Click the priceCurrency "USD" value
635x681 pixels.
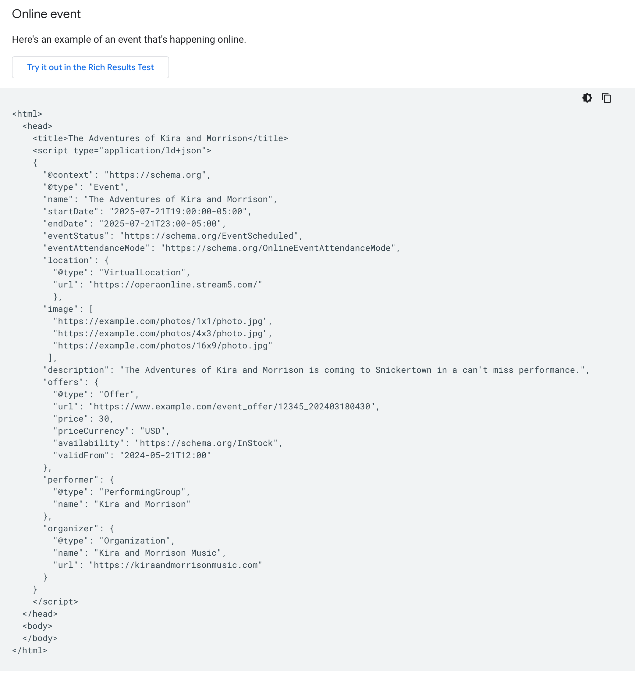[x=153, y=431]
